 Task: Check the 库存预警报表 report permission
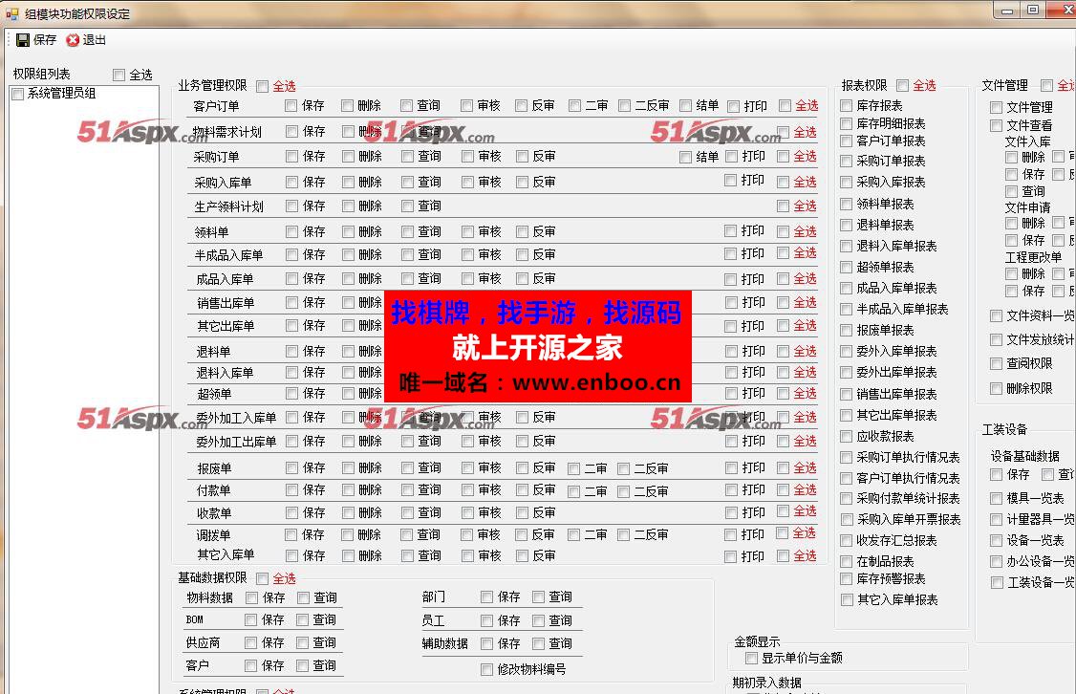847,578
